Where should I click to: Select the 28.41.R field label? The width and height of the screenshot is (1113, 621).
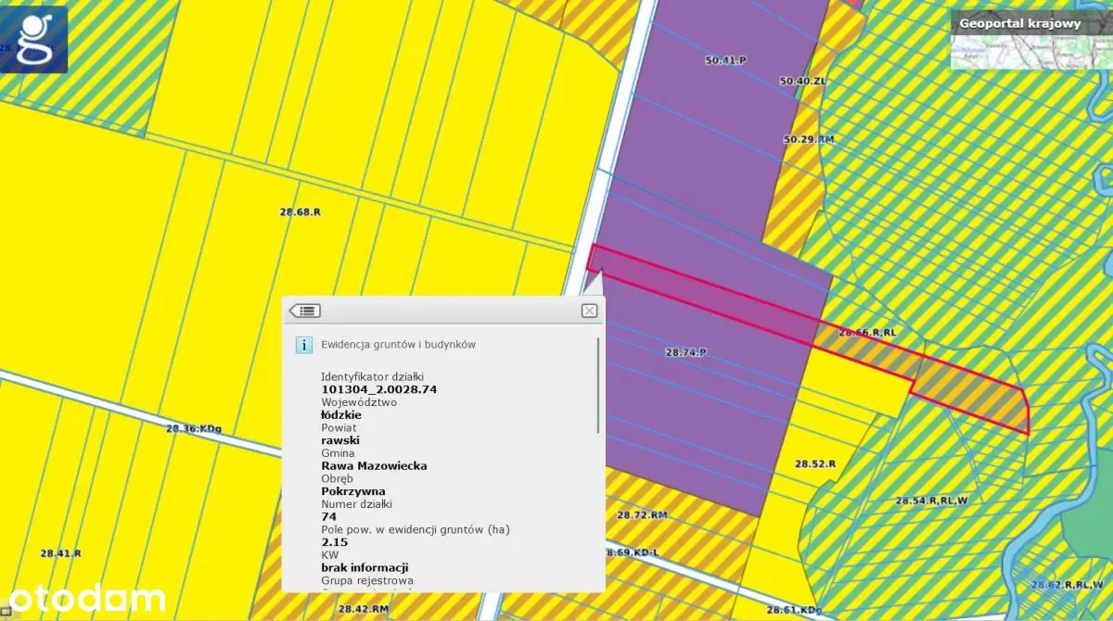pos(60,553)
